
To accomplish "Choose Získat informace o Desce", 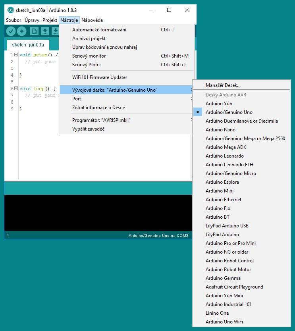I will tap(126, 108).
